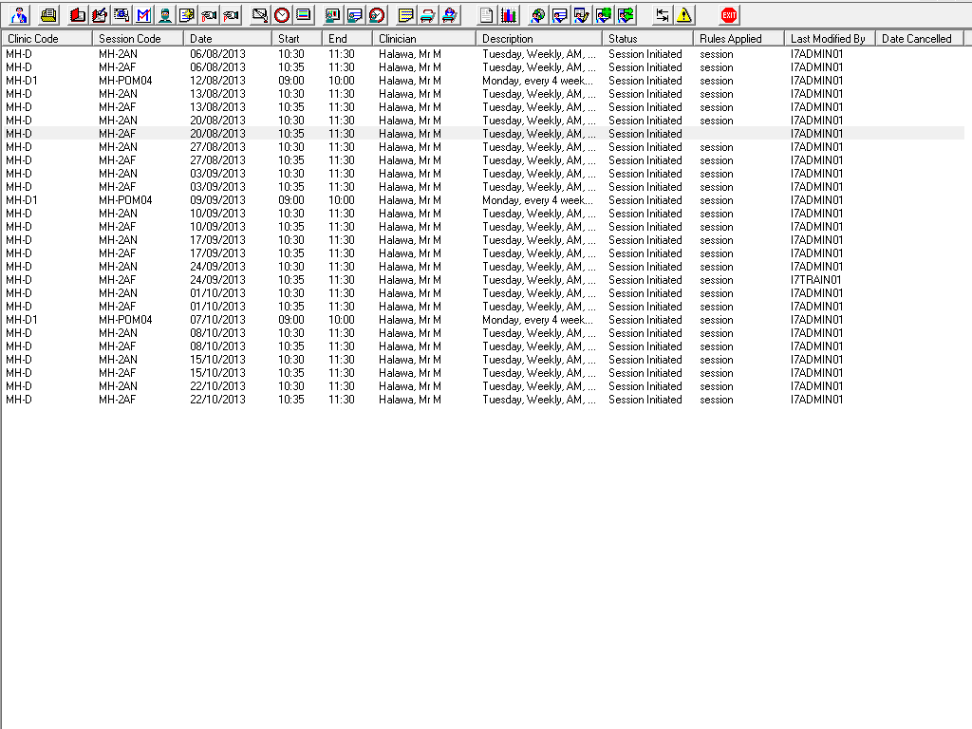Select the MH-POM04 session on 09/09/2013
972x729 pixels.
tap(483, 200)
